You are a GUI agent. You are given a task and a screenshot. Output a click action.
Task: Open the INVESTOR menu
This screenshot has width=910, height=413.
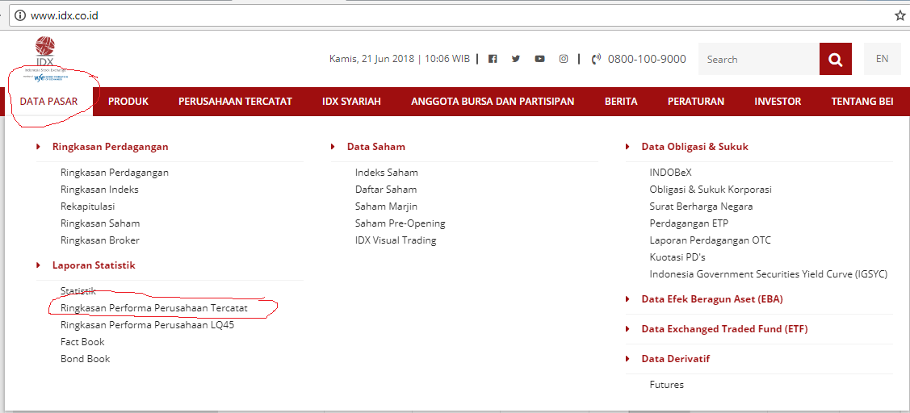click(x=778, y=102)
